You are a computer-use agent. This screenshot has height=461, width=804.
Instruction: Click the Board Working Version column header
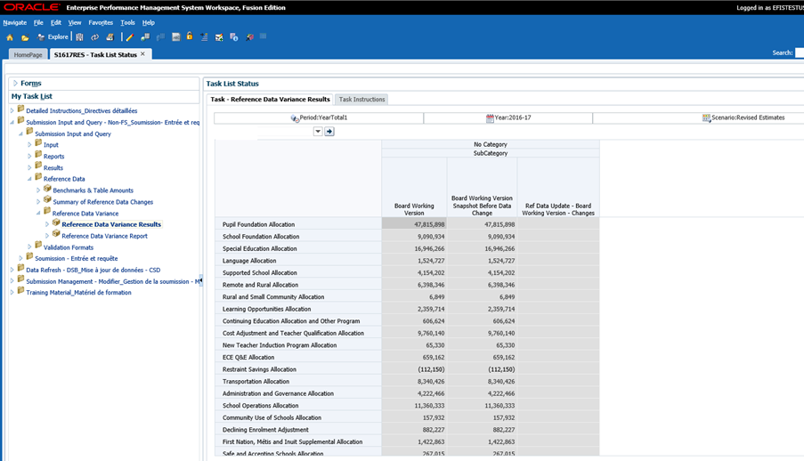pos(414,209)
